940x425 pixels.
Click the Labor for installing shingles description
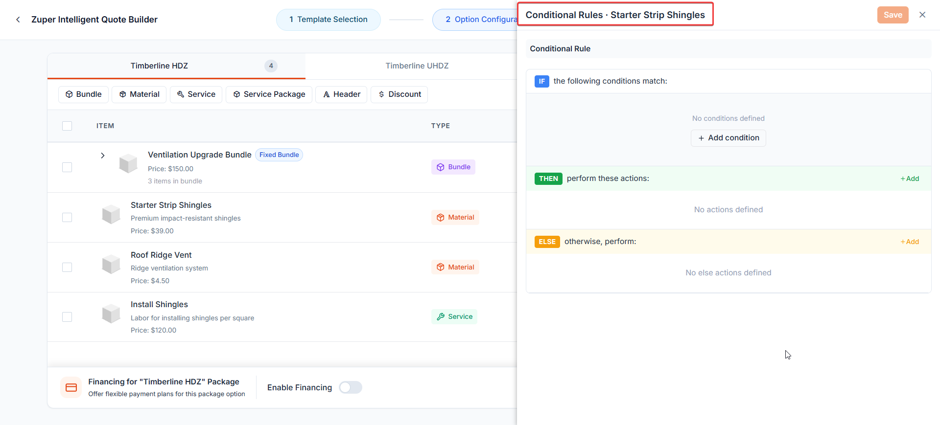[192, 318]
